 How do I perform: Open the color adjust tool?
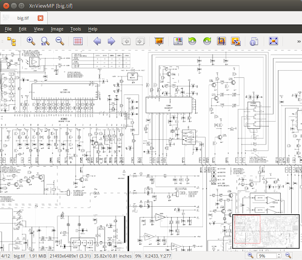pyautogui.click(x=178, y=41)
